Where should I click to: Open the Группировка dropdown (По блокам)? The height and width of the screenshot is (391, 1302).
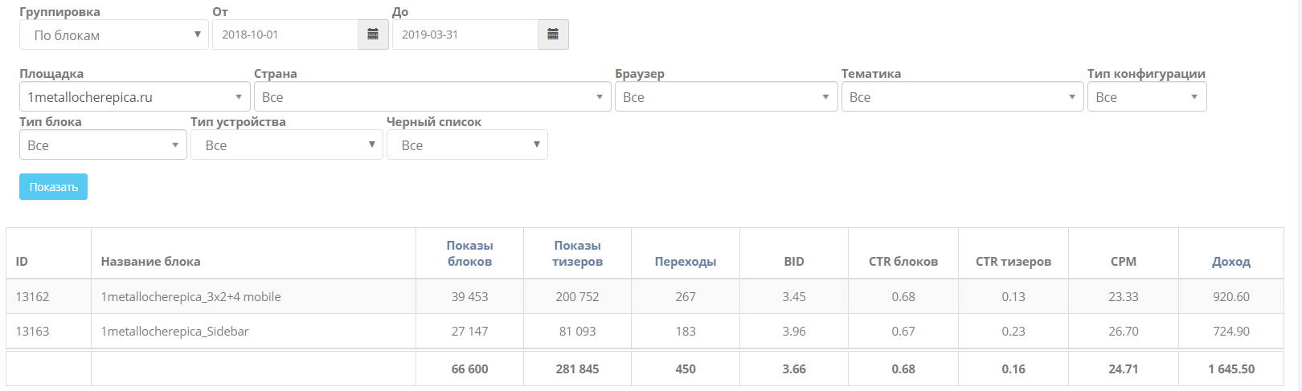click(114, 35)
